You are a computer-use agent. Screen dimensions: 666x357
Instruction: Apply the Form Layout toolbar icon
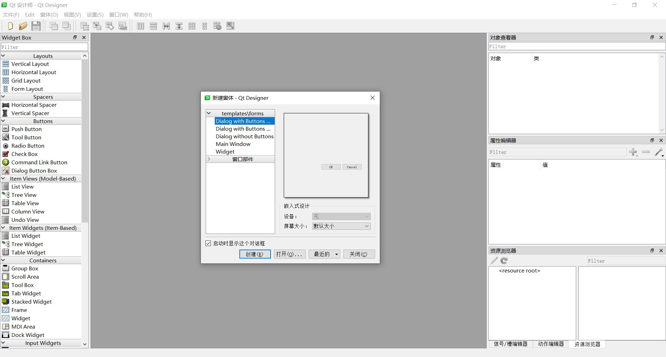(x=205, y=26)
